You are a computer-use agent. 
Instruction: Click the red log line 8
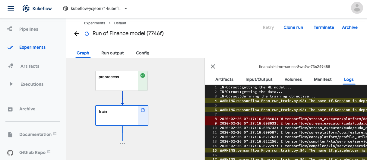[x=286, y=119]
